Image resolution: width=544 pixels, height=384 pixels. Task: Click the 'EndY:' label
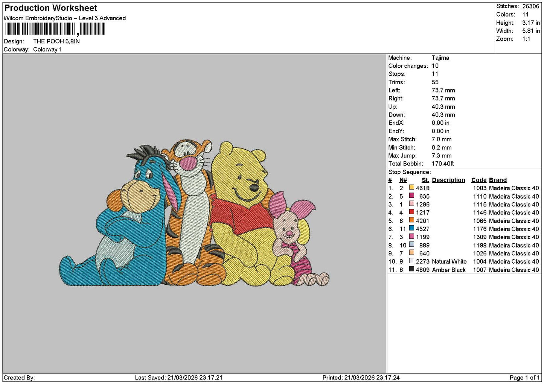[x=396, y=131]
